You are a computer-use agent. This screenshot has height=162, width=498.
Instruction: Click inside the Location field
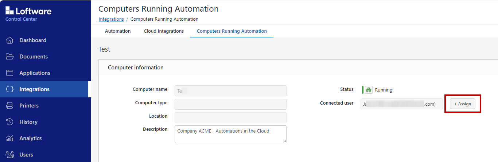coord(230,118)
